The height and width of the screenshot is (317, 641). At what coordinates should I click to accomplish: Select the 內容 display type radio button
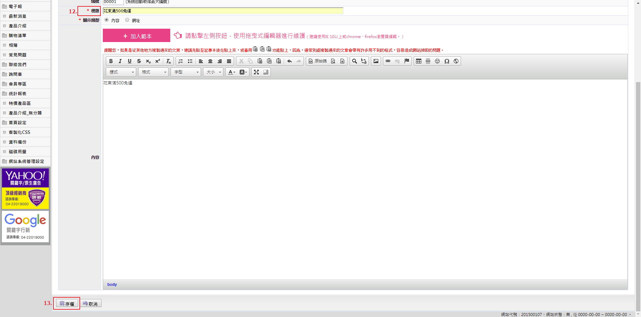pos(106,20)
